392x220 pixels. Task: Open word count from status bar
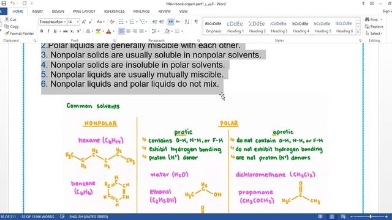[x=38, y=216]
